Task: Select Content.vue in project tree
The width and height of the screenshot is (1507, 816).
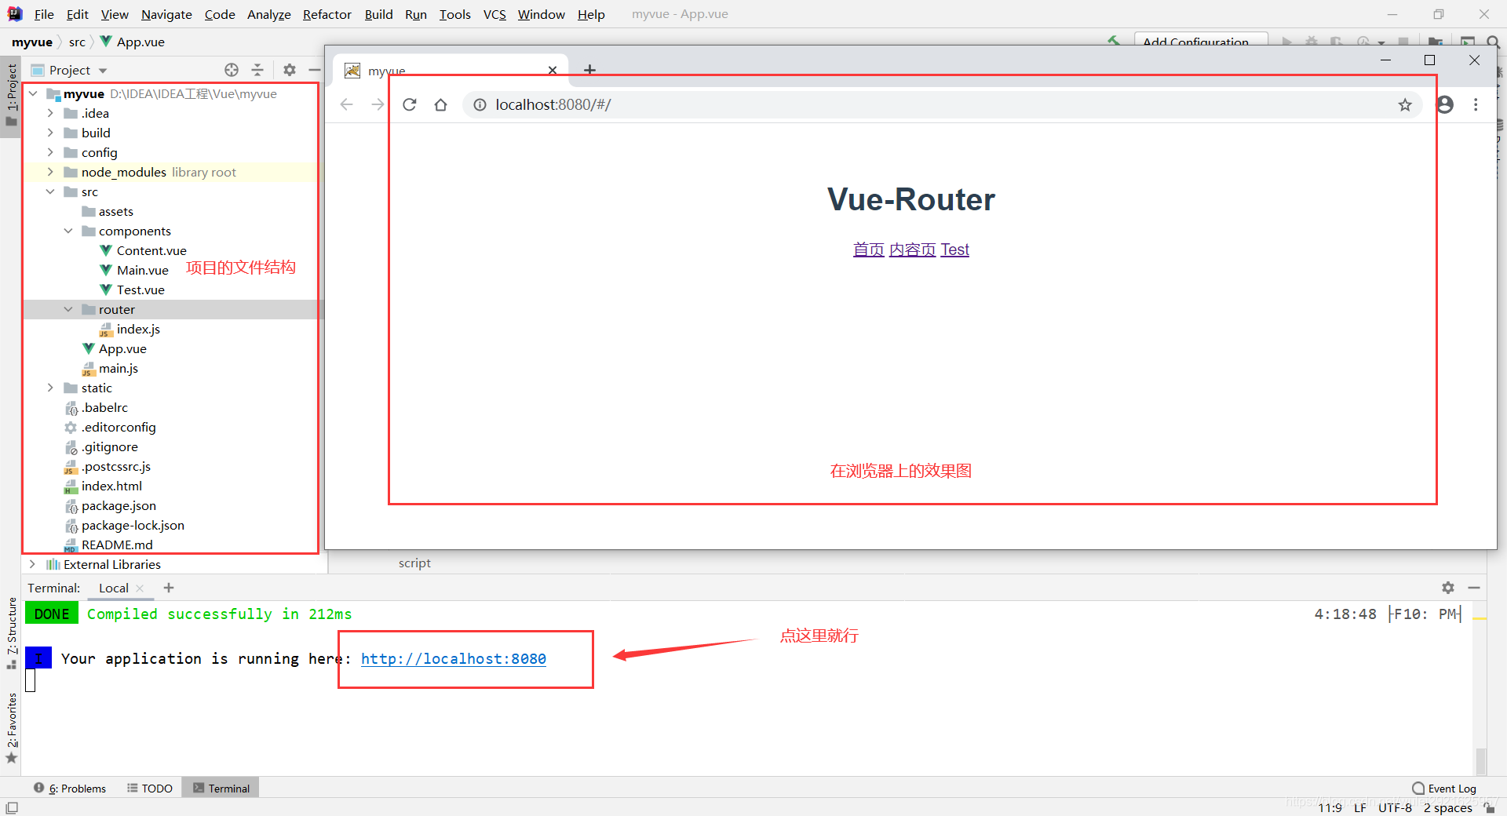Action: pos(151,250)
